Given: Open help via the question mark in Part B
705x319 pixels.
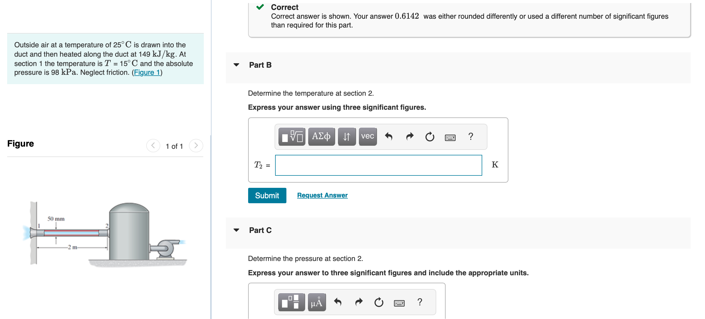Looking at the screenshot, I should coord(471,137).
